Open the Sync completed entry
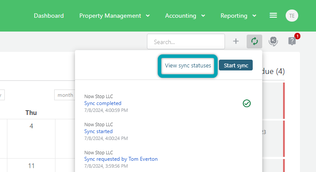316x172 pixels. [x=103, y=103]
